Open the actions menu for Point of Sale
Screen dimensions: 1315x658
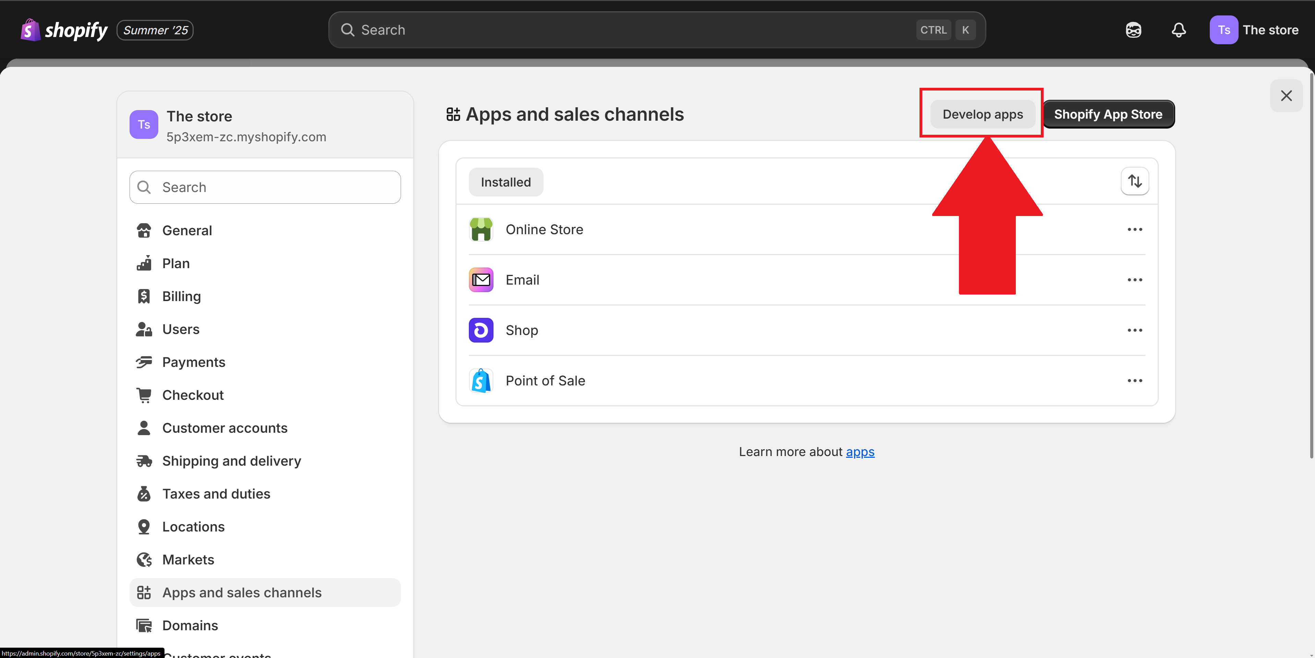1135,380
